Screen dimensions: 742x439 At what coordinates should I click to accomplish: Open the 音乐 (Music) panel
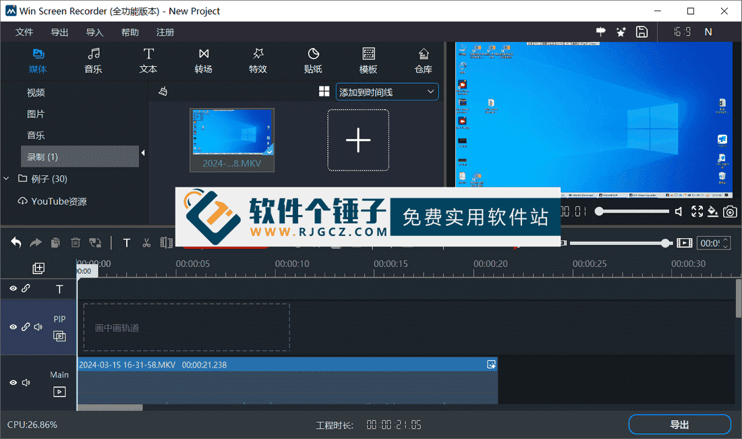(93, 61)
